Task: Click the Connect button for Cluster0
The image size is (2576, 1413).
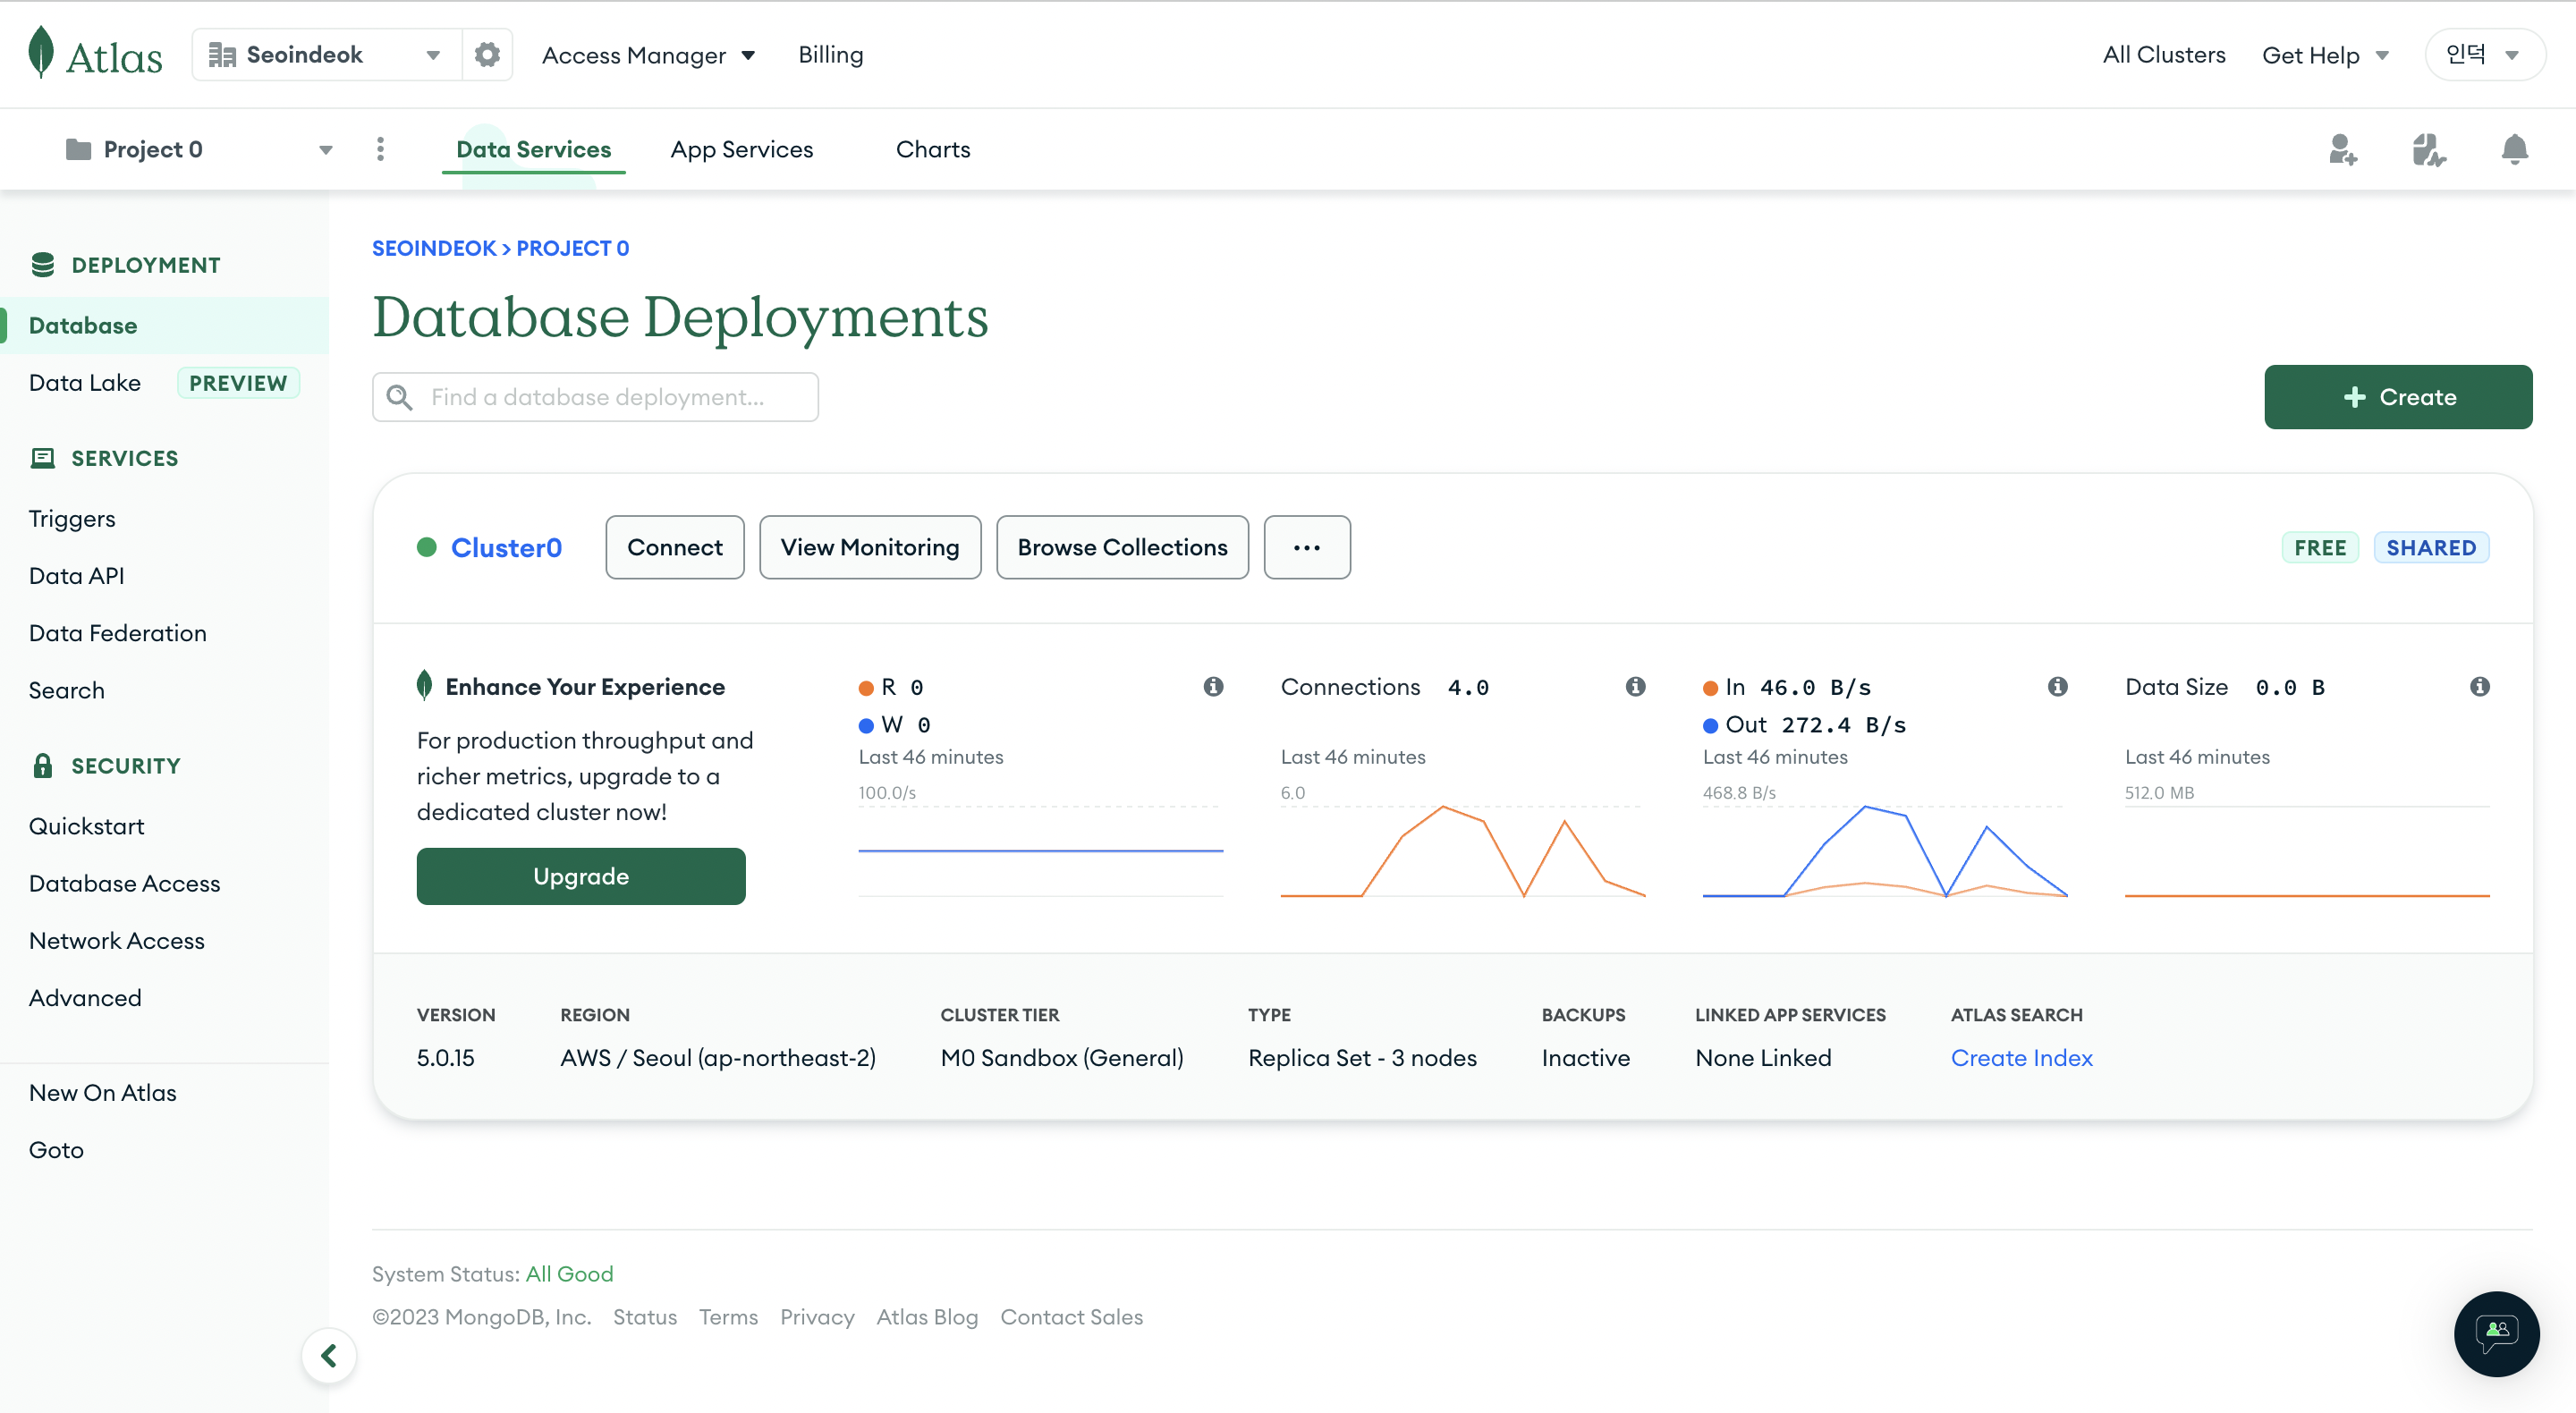Action: point(675,547)
